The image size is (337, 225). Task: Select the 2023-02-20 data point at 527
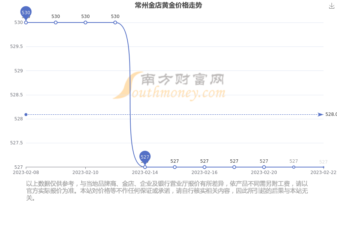tap(264, 167)
